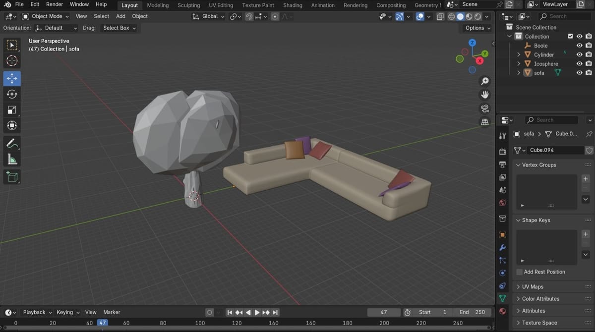Screen dimensions: 595x332
Task: Add a new vertex group plus button
Action: tap(586, 179)
